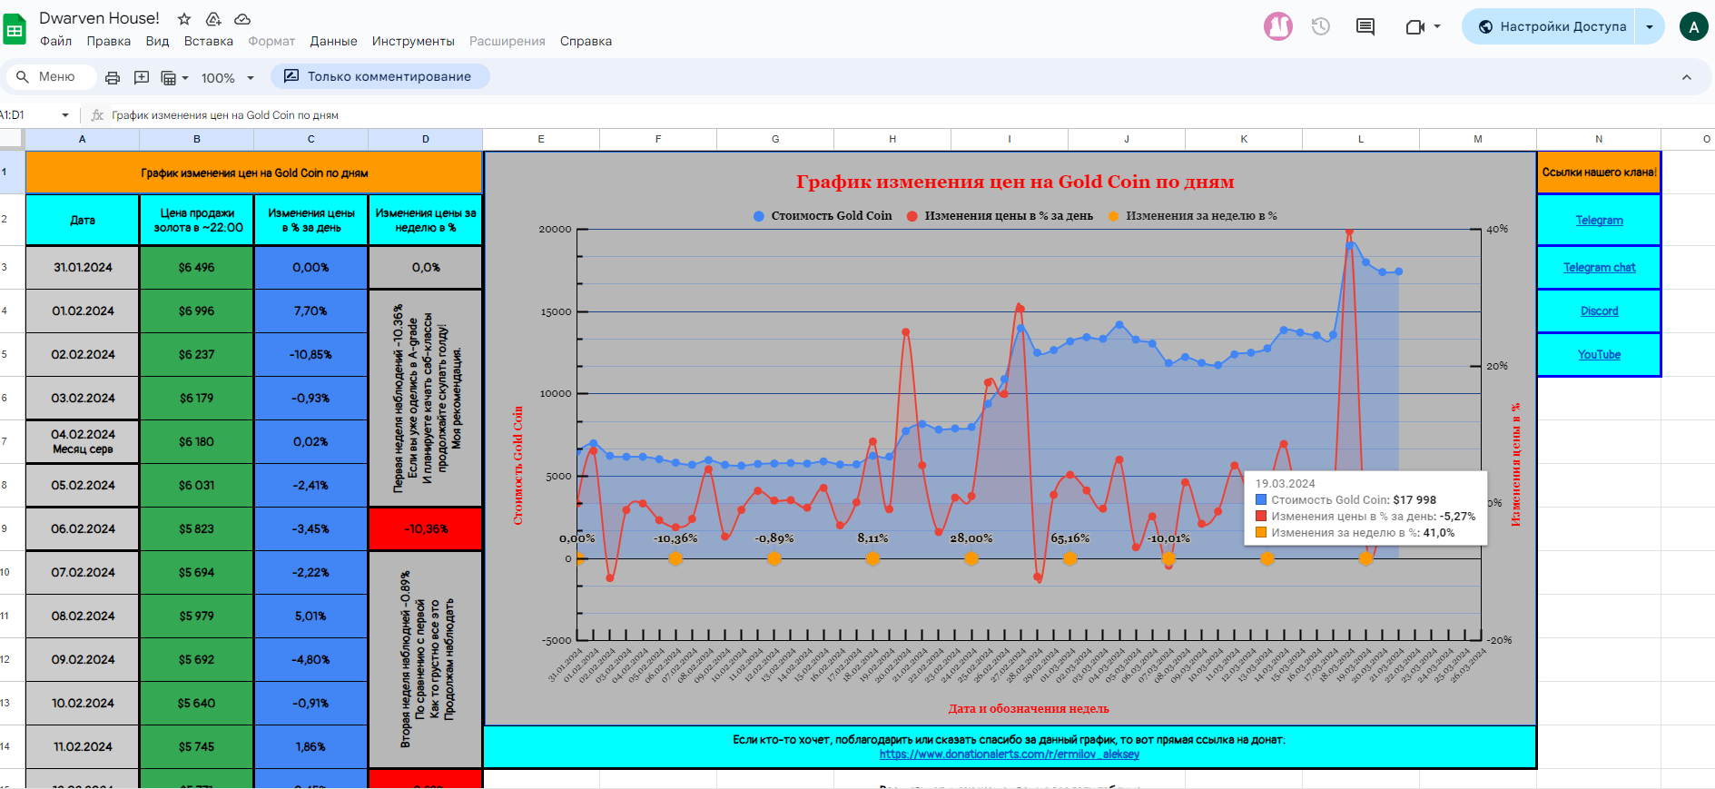Viewport: 1715px width, 789px height.
Task: Collapse the toolbar with the chevron
Action: point(1687,78)
